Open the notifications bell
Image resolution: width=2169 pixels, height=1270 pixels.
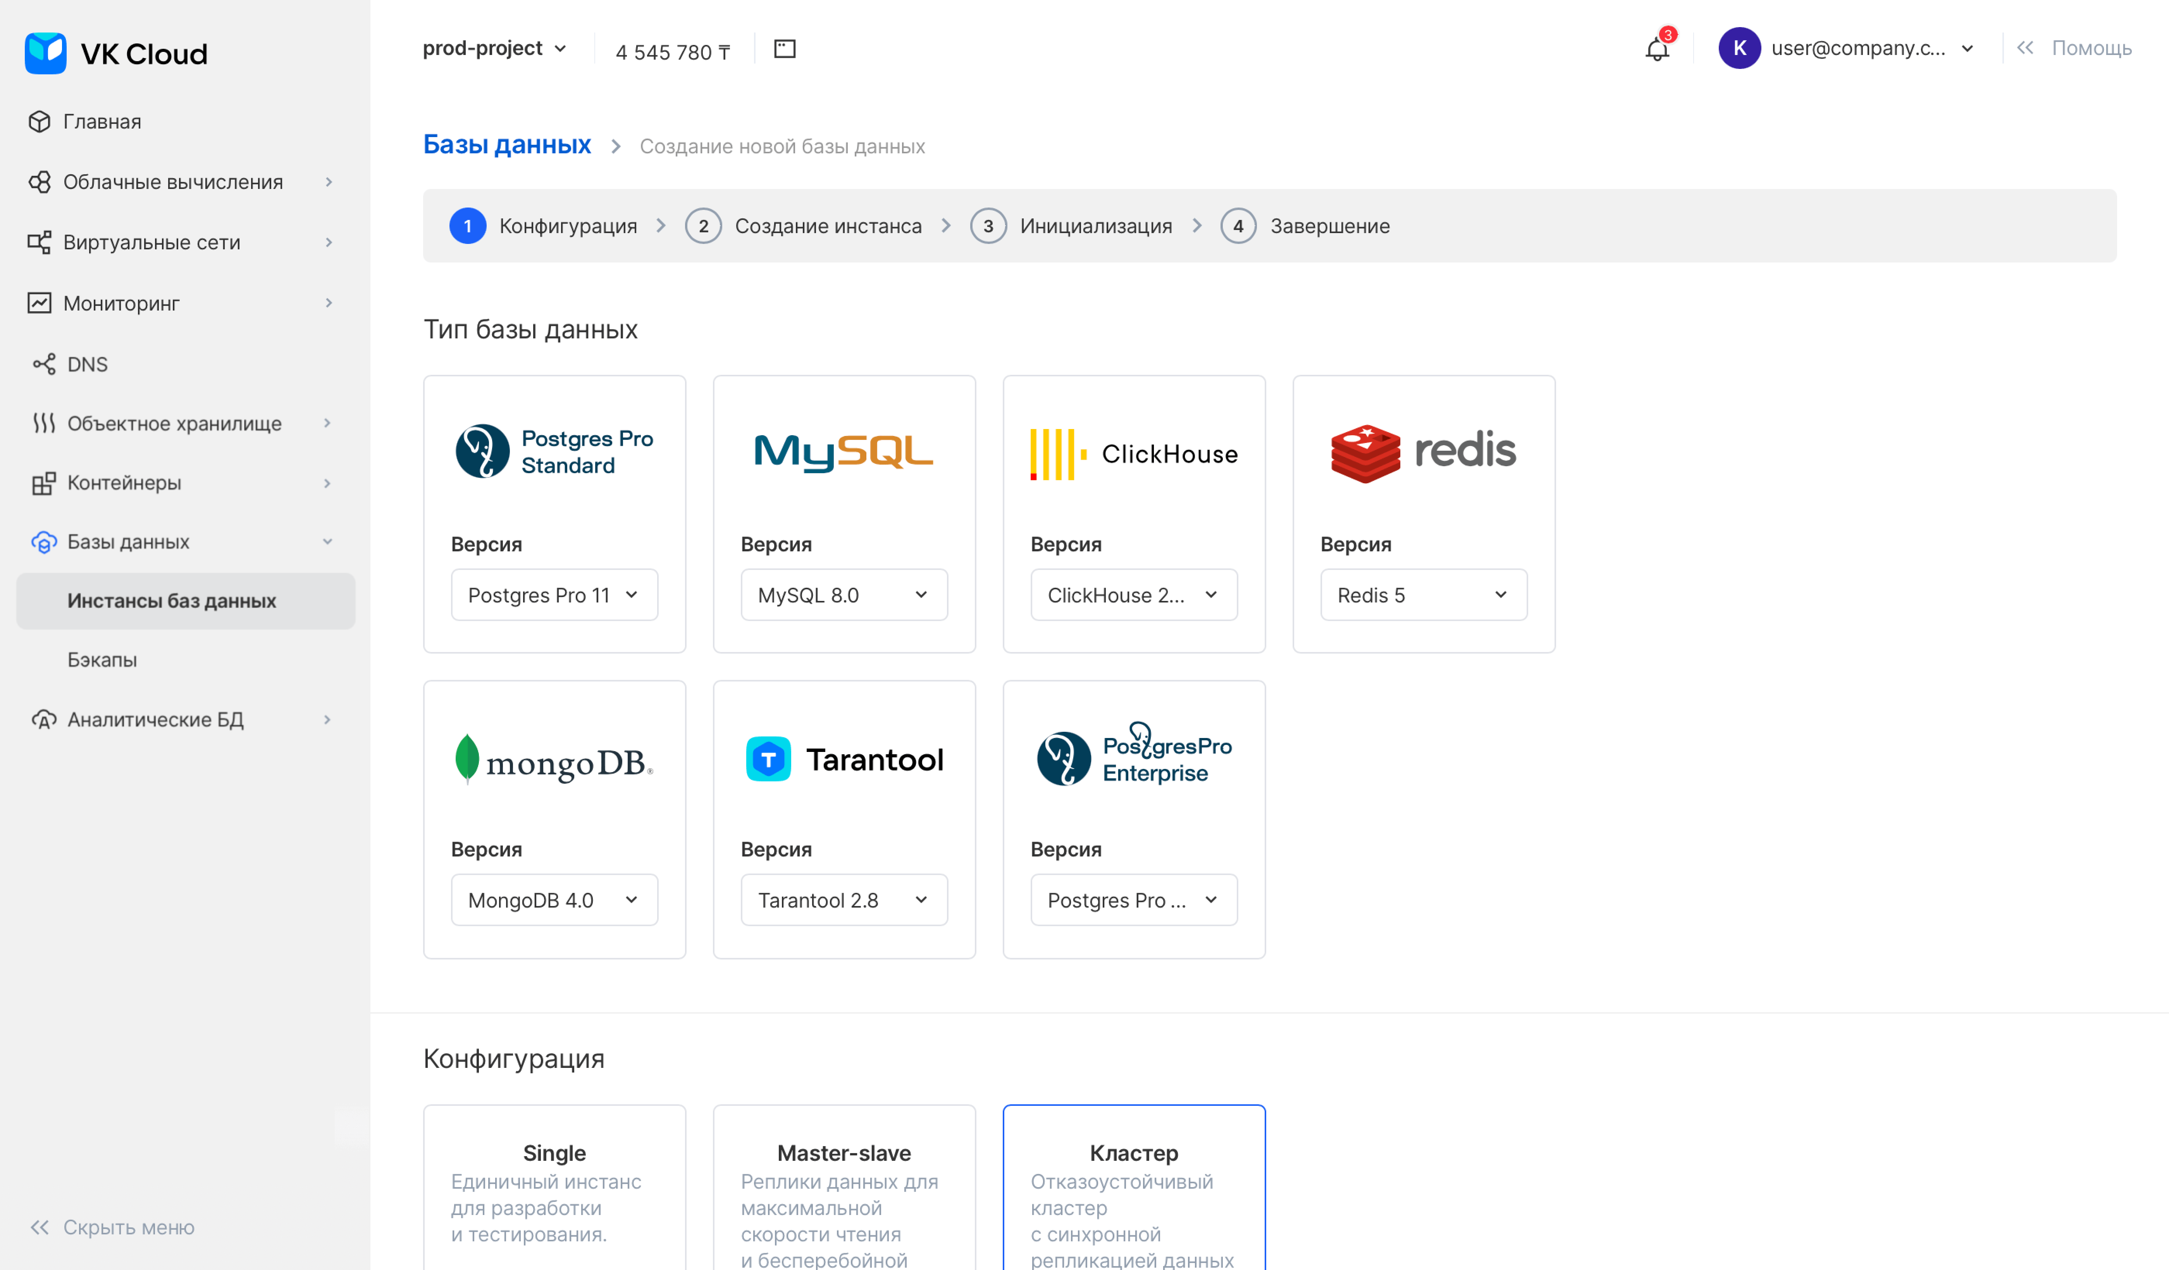[x=1658, y=48]
